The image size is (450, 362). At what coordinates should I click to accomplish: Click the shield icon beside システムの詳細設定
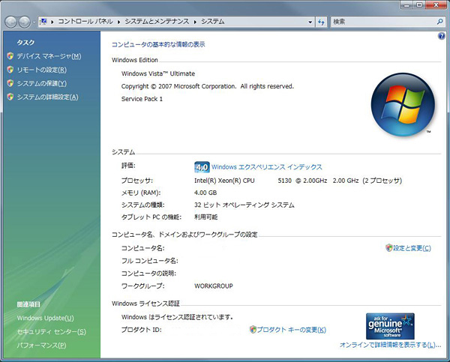pyautogui.click(x=10, y=97)
